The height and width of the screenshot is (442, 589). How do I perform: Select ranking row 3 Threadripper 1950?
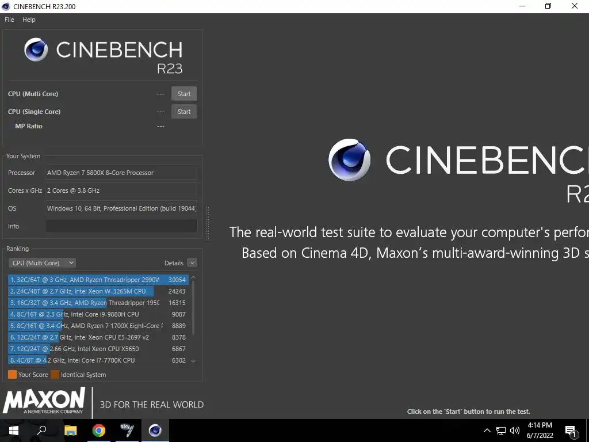coord(98,303)
